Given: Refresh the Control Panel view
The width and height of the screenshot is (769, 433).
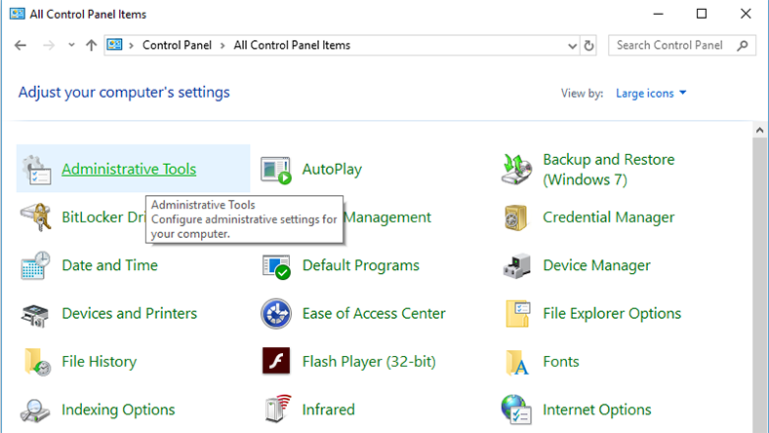Looking at the screenshot, I should pyautogui.click(x=588, y=46).
